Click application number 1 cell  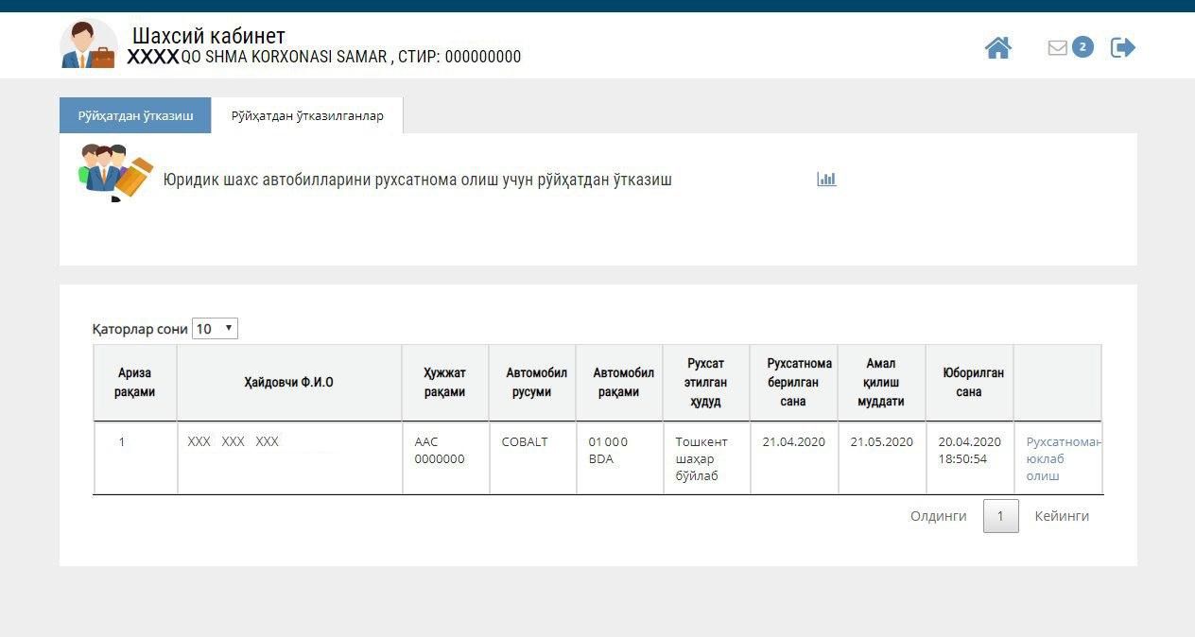(x=135, y=457)
